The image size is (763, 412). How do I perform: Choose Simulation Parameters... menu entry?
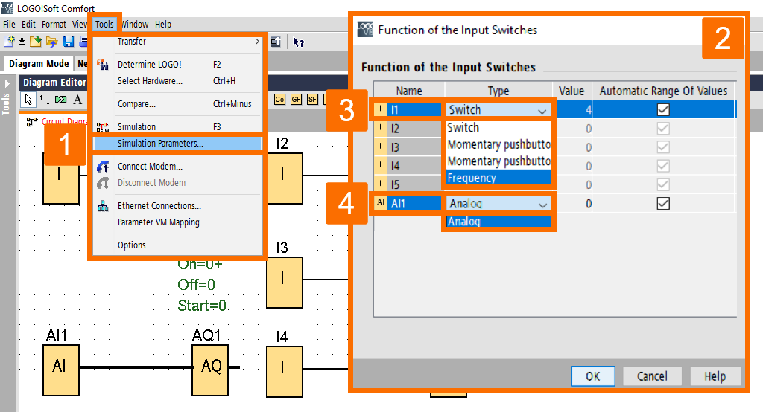[177, 144]
